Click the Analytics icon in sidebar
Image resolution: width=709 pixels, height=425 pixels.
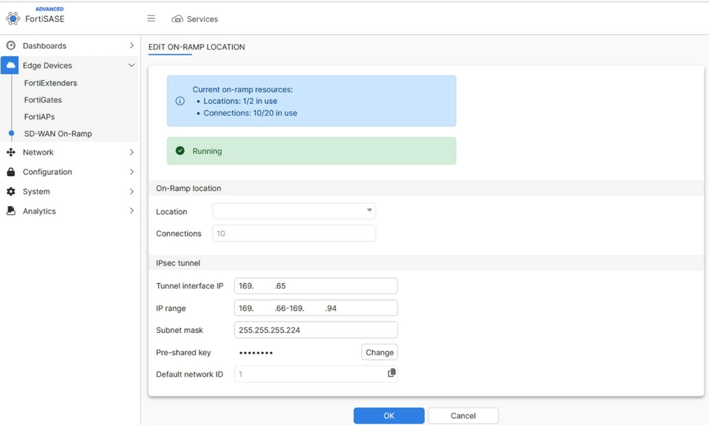tap(11, 211)
